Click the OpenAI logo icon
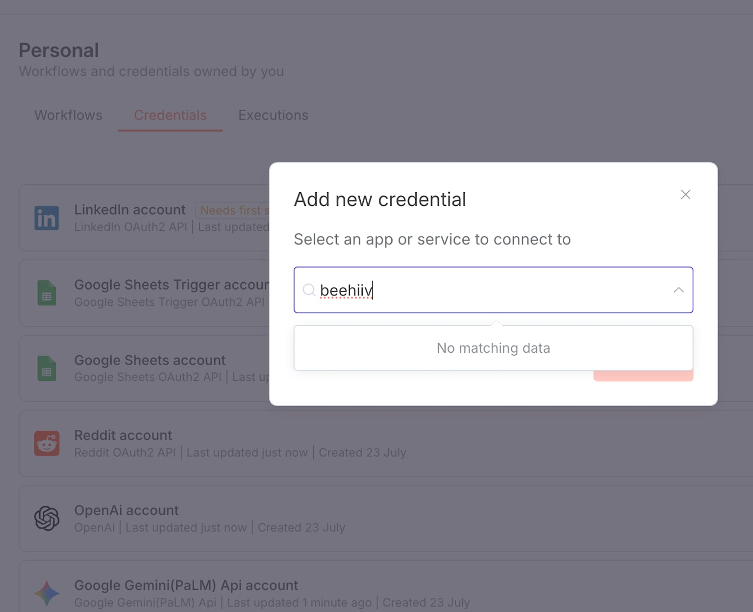This screenshot has width=753, height=612. pyautogui.click(x=47, y=518)
